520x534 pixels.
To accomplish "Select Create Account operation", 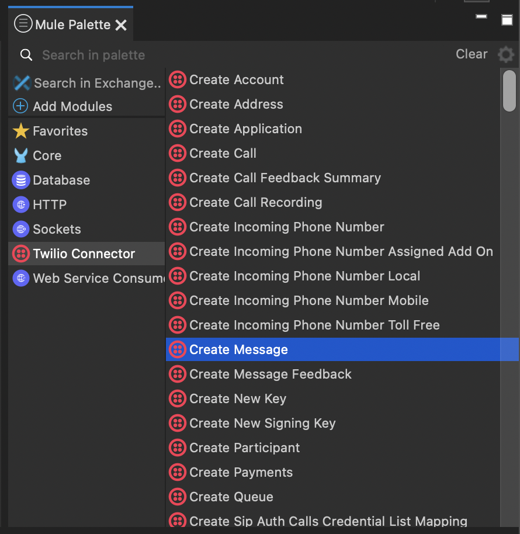I will tap(236, 79).
